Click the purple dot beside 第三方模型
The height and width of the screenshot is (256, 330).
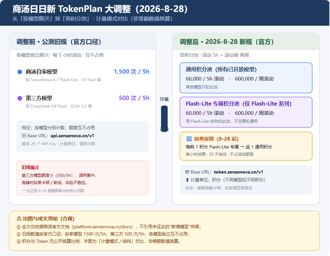[20, 98]
